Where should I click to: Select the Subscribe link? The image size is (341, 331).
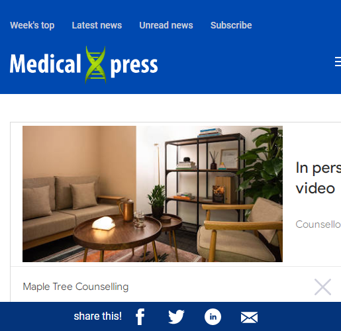(x=231, y=25)
